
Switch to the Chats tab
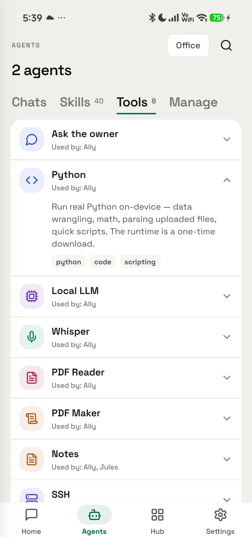click(29, 102)
